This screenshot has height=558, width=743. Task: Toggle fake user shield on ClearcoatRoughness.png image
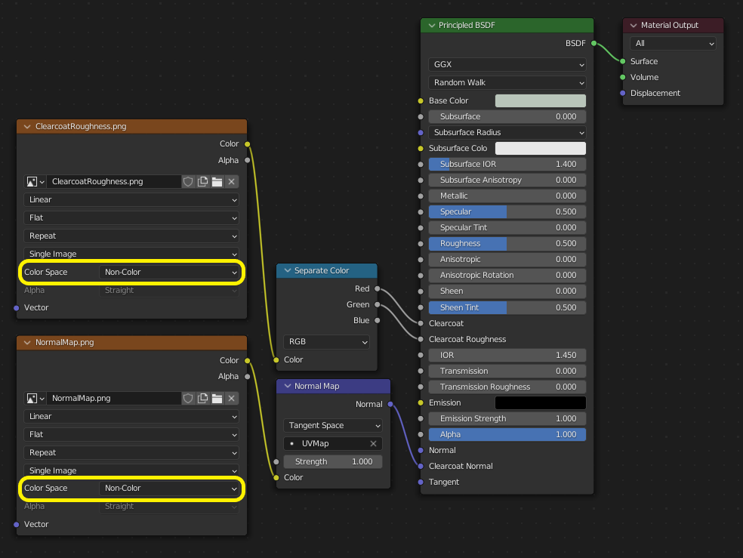click(188, 181)
